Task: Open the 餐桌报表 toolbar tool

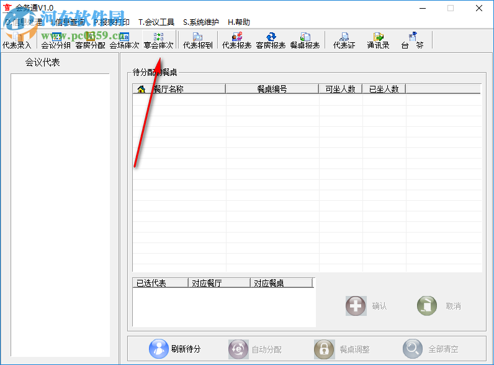Action: point(305,40)
